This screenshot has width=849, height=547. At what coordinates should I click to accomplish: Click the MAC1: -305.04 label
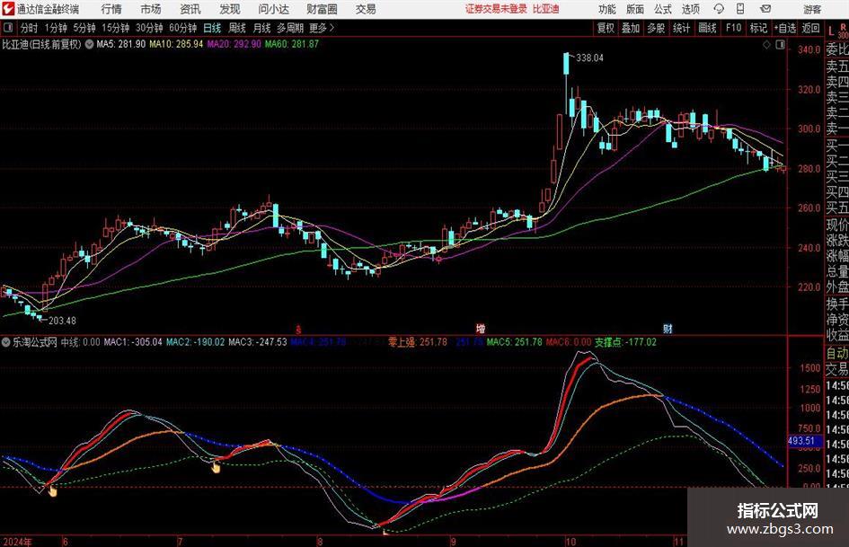[133, 342]
